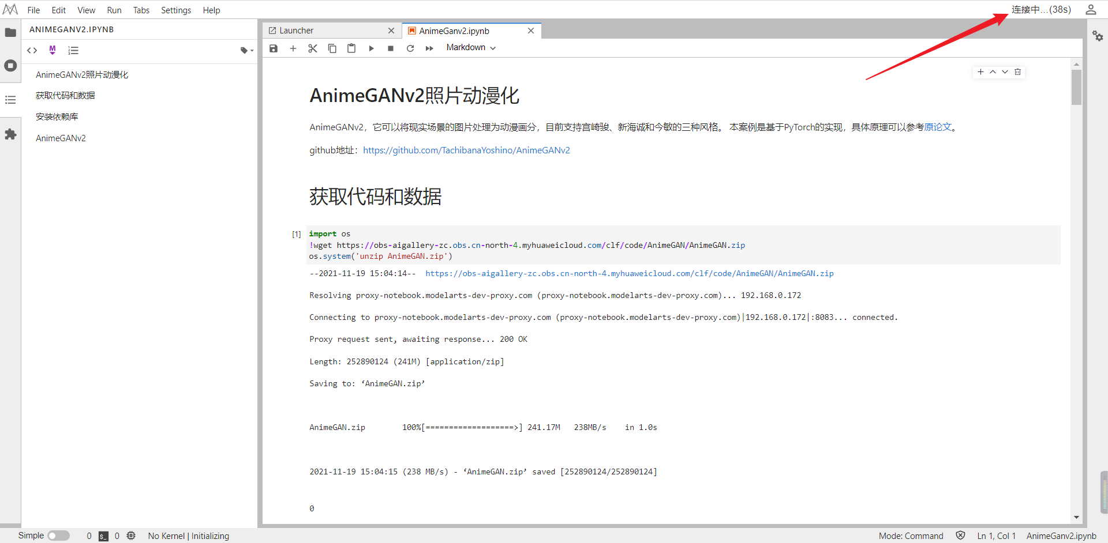1108x543 pixels.
Task: Open the File menu
Action: coord(34,10)
